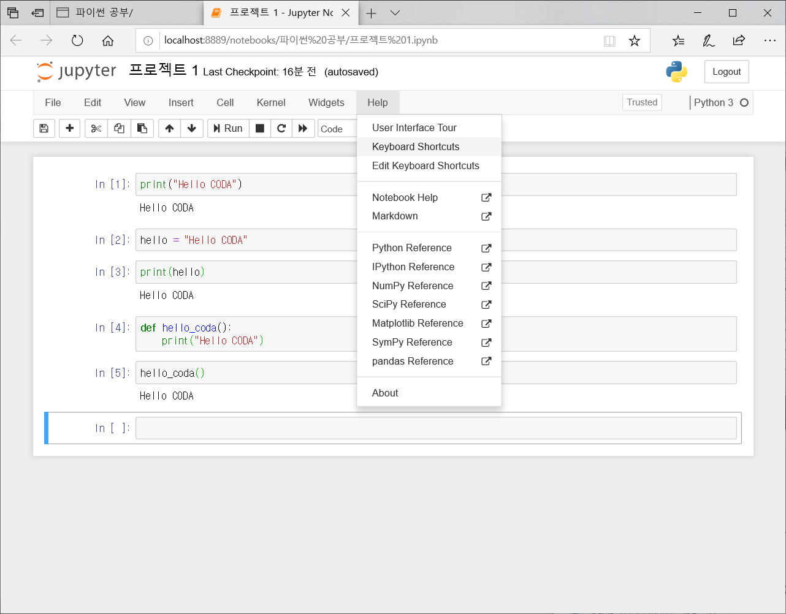
Task: Click external link icon beside pandas Reference
Action: coord(486,361)
